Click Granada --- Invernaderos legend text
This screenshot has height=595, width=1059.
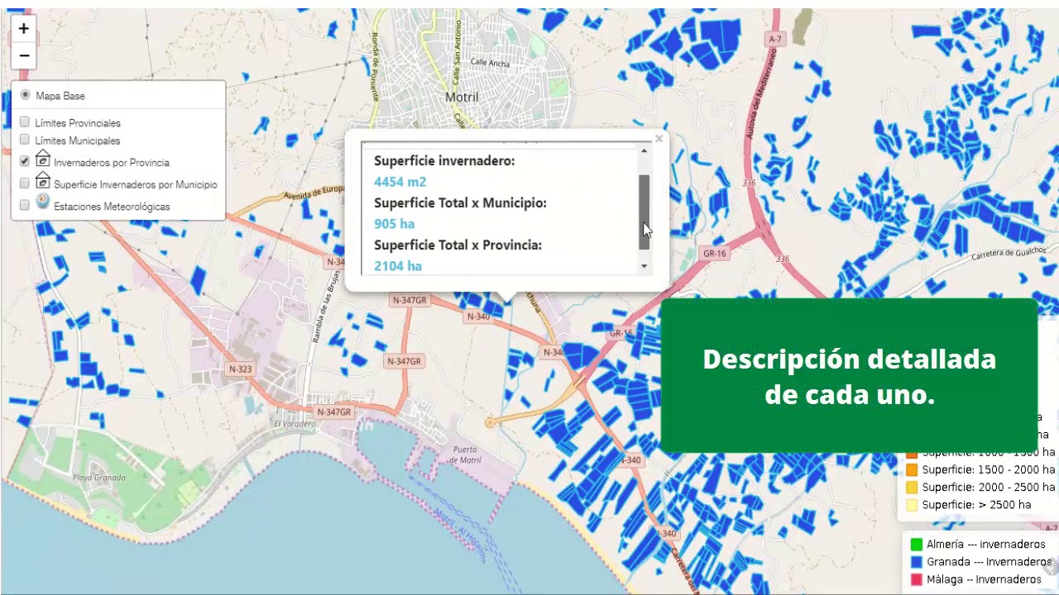(989, 562)
